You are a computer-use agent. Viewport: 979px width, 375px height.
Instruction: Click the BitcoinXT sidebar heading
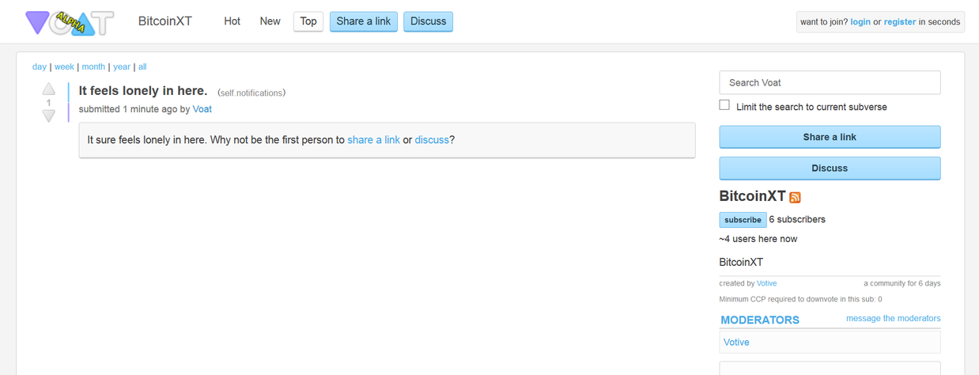[753, 196]
